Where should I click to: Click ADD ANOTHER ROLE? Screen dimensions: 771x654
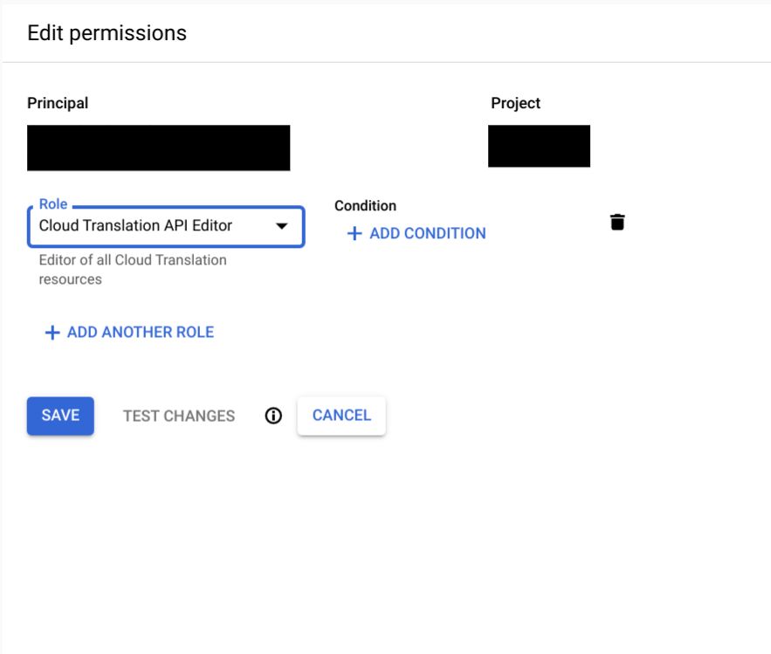point(129,333)
